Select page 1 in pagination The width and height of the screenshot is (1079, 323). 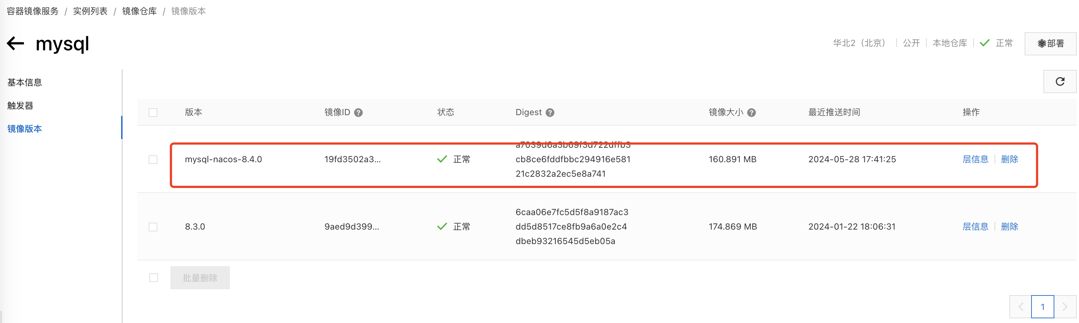coord(1042,307)
